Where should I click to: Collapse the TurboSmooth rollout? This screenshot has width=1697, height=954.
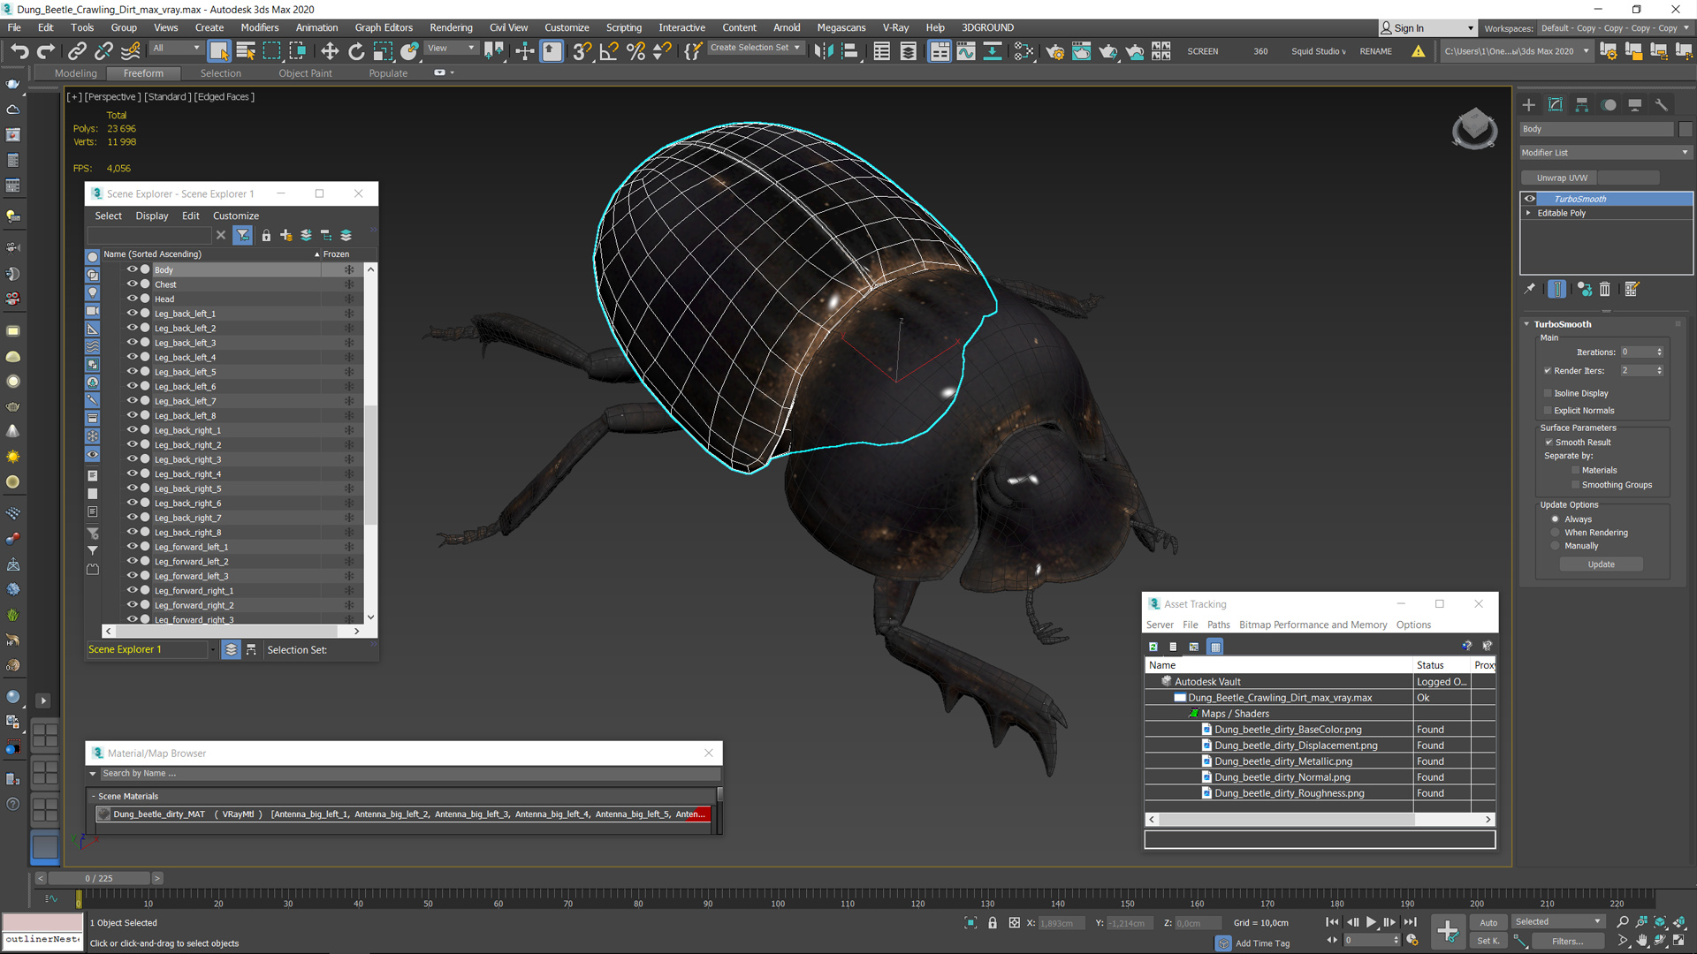pyautogui.click(x=1526, y=324)
